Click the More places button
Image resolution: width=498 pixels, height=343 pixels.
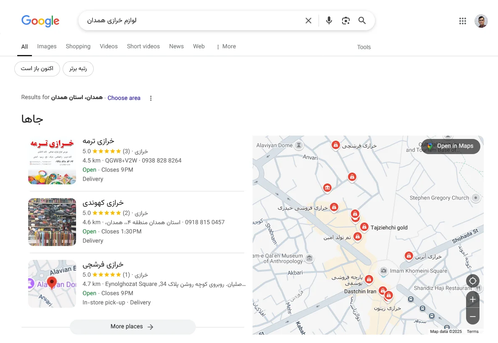132,327
